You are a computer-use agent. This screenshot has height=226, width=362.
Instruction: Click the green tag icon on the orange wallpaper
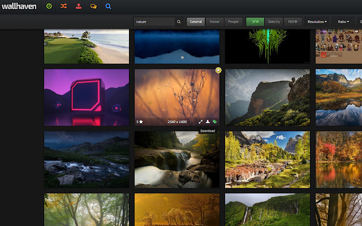tap(215, 121)
